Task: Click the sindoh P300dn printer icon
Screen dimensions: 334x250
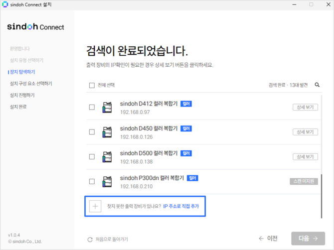Action: click(107, 181)
